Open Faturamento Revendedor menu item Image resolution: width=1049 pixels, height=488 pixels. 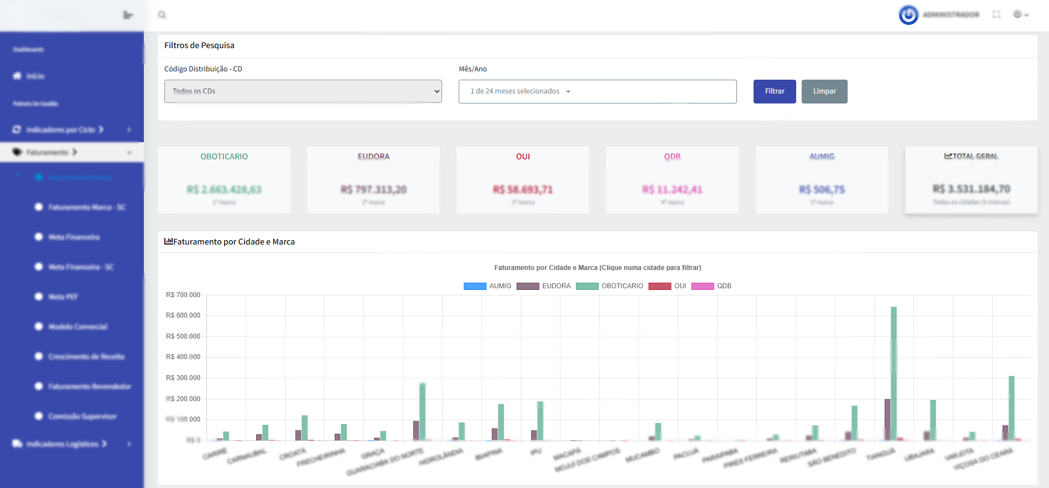pyautogui.click(x=90, y=386)
